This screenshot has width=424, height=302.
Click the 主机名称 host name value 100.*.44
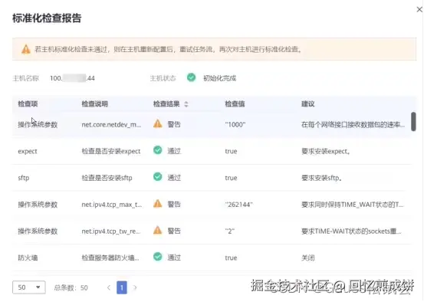(73, 78)
